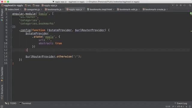This screenshot has width=192, height=108.
Task: Close the bookmarks.js tab
Action: click(x=63, y=9)
